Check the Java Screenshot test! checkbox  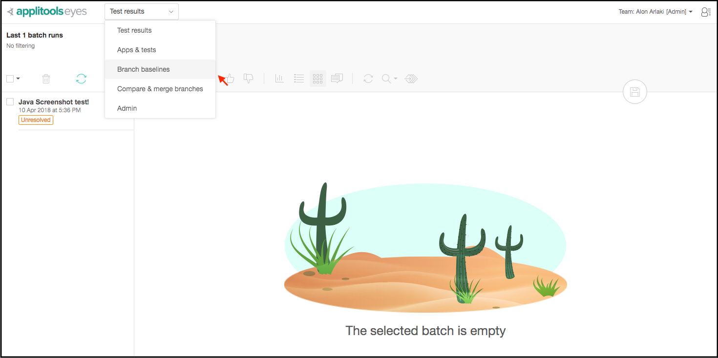(10, 101)
